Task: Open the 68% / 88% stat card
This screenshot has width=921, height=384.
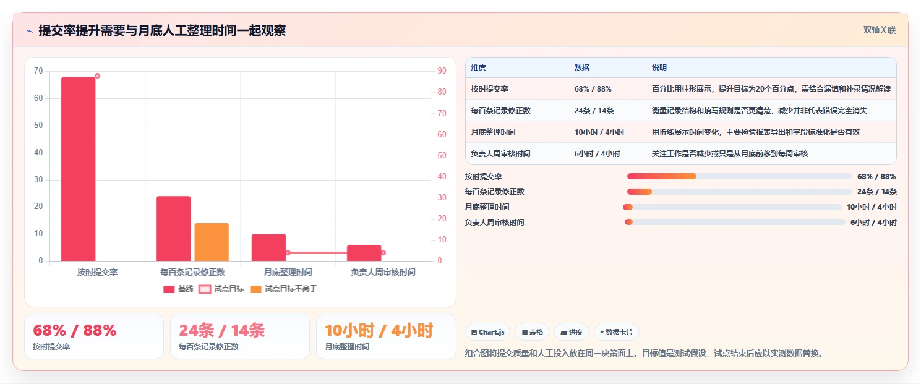Action: pyautogui.click(x=94, y=336)
